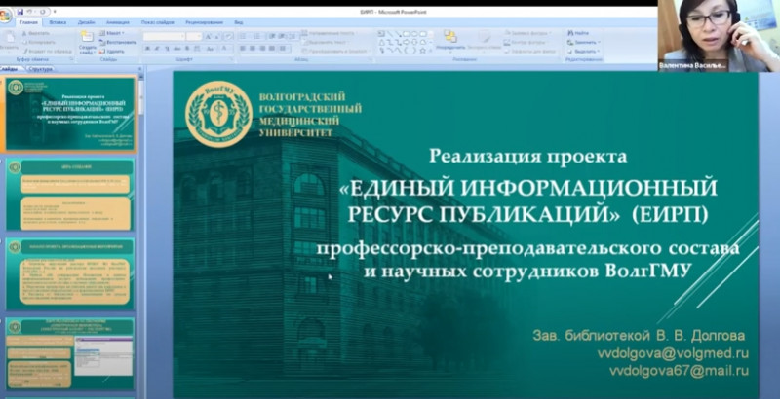Toggle bulleted list

[244, 36]
